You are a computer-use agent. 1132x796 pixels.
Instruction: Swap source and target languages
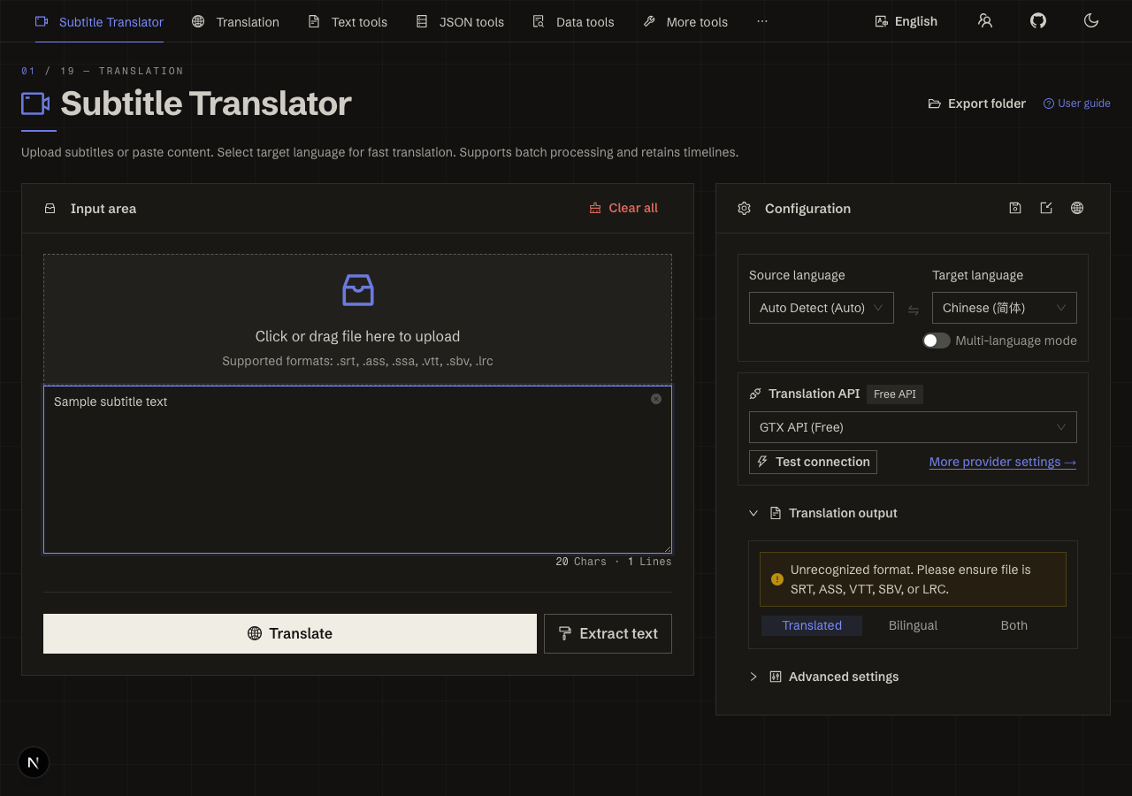coord(914,310)
